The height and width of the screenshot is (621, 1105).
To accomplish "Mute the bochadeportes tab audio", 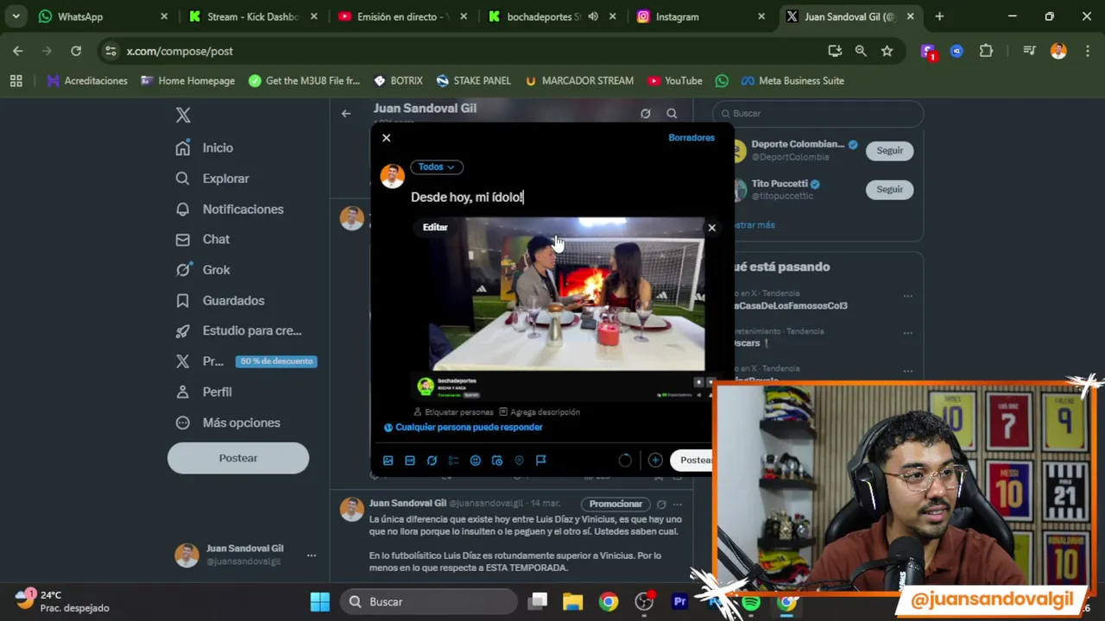I will tap(593, 16).
